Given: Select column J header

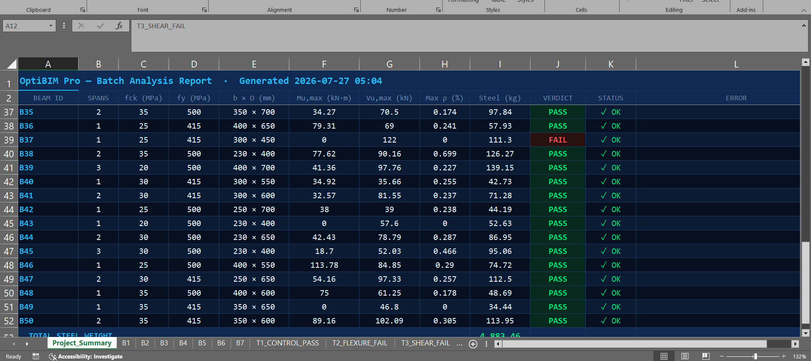Looking at the screenshot, I should (558, 64).
